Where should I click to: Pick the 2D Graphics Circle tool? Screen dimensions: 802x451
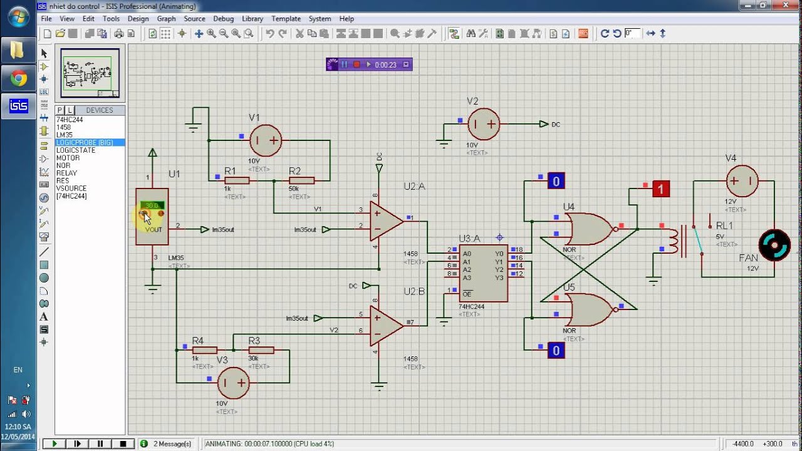click(44, 277)
